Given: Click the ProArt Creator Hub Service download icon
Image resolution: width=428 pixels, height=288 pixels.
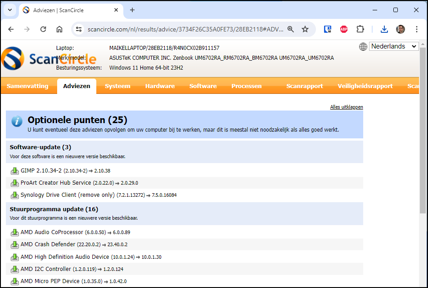Looking at the screenshot, I should click(14, 183).
